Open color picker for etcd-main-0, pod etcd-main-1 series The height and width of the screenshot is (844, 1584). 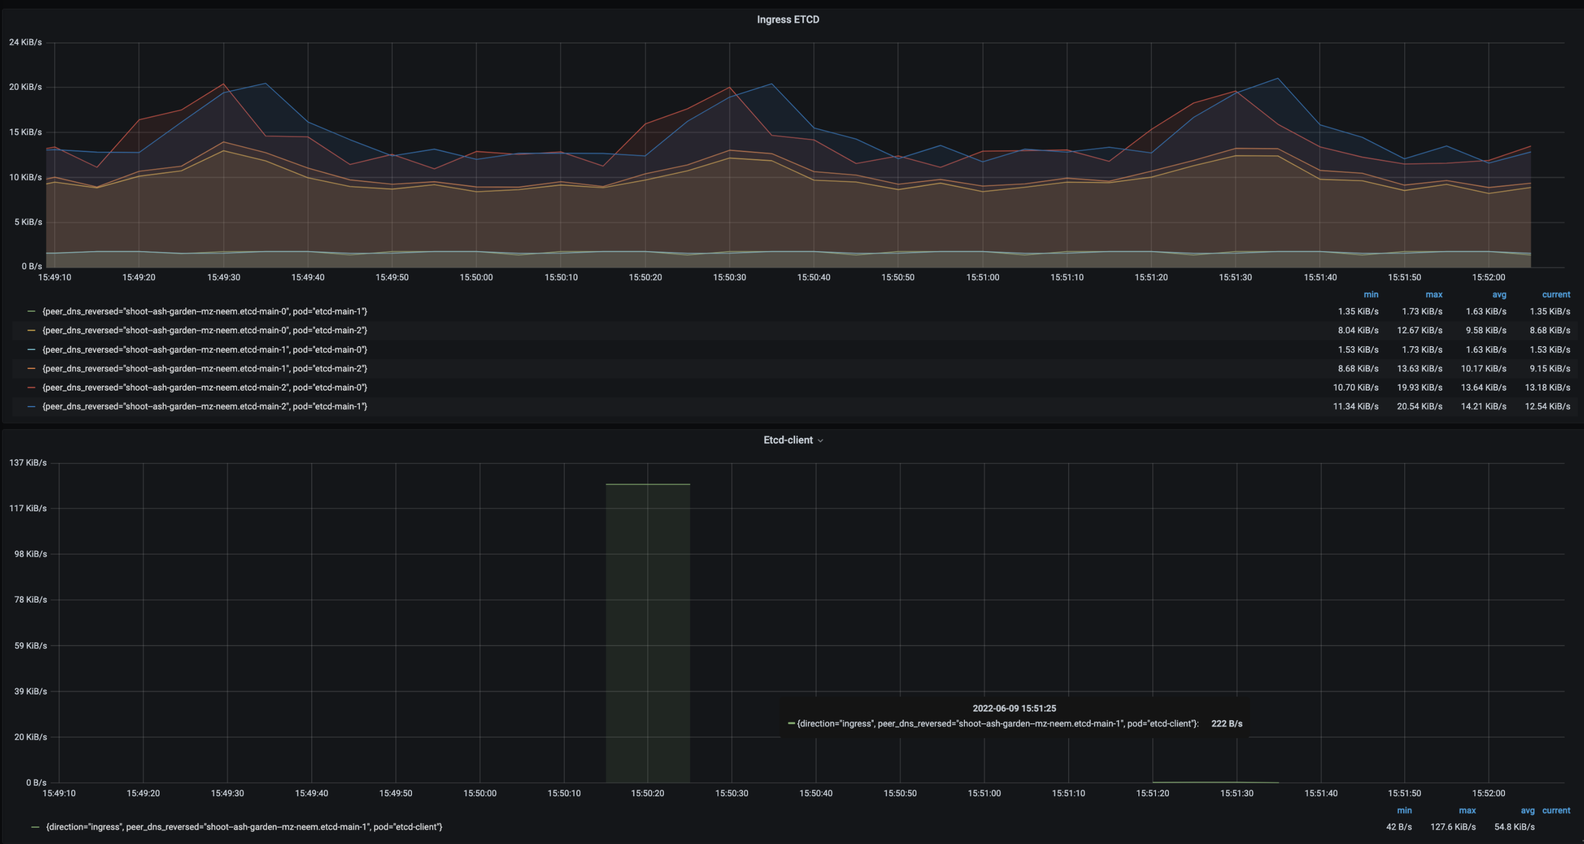click(31, 312)
